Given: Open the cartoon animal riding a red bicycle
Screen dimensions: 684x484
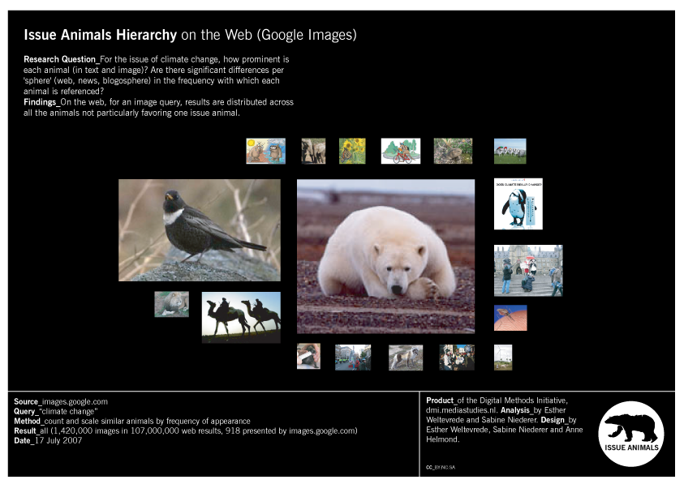Looking at the screenshot, I should tap(401, 151).
